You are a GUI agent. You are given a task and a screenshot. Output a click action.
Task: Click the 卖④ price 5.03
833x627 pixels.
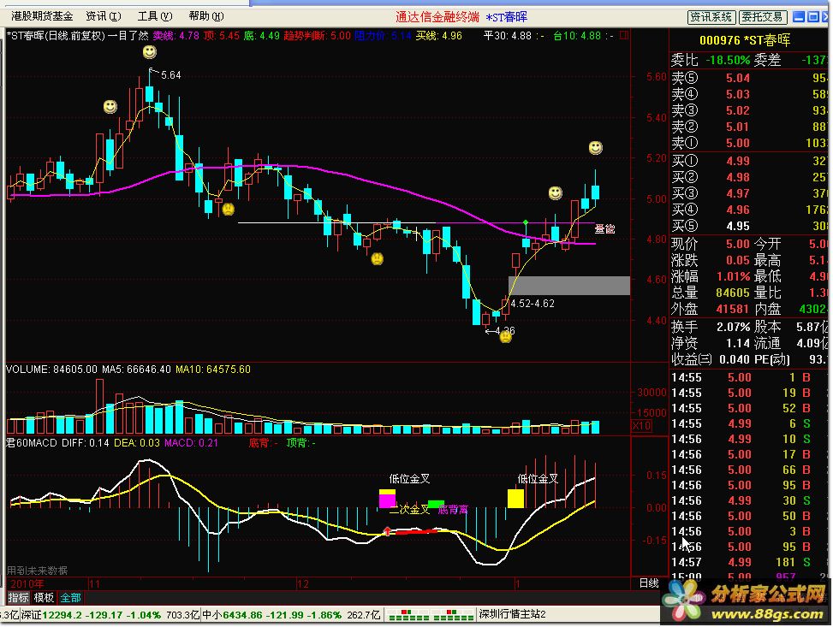pyautogui.click(x=738, y=94)
